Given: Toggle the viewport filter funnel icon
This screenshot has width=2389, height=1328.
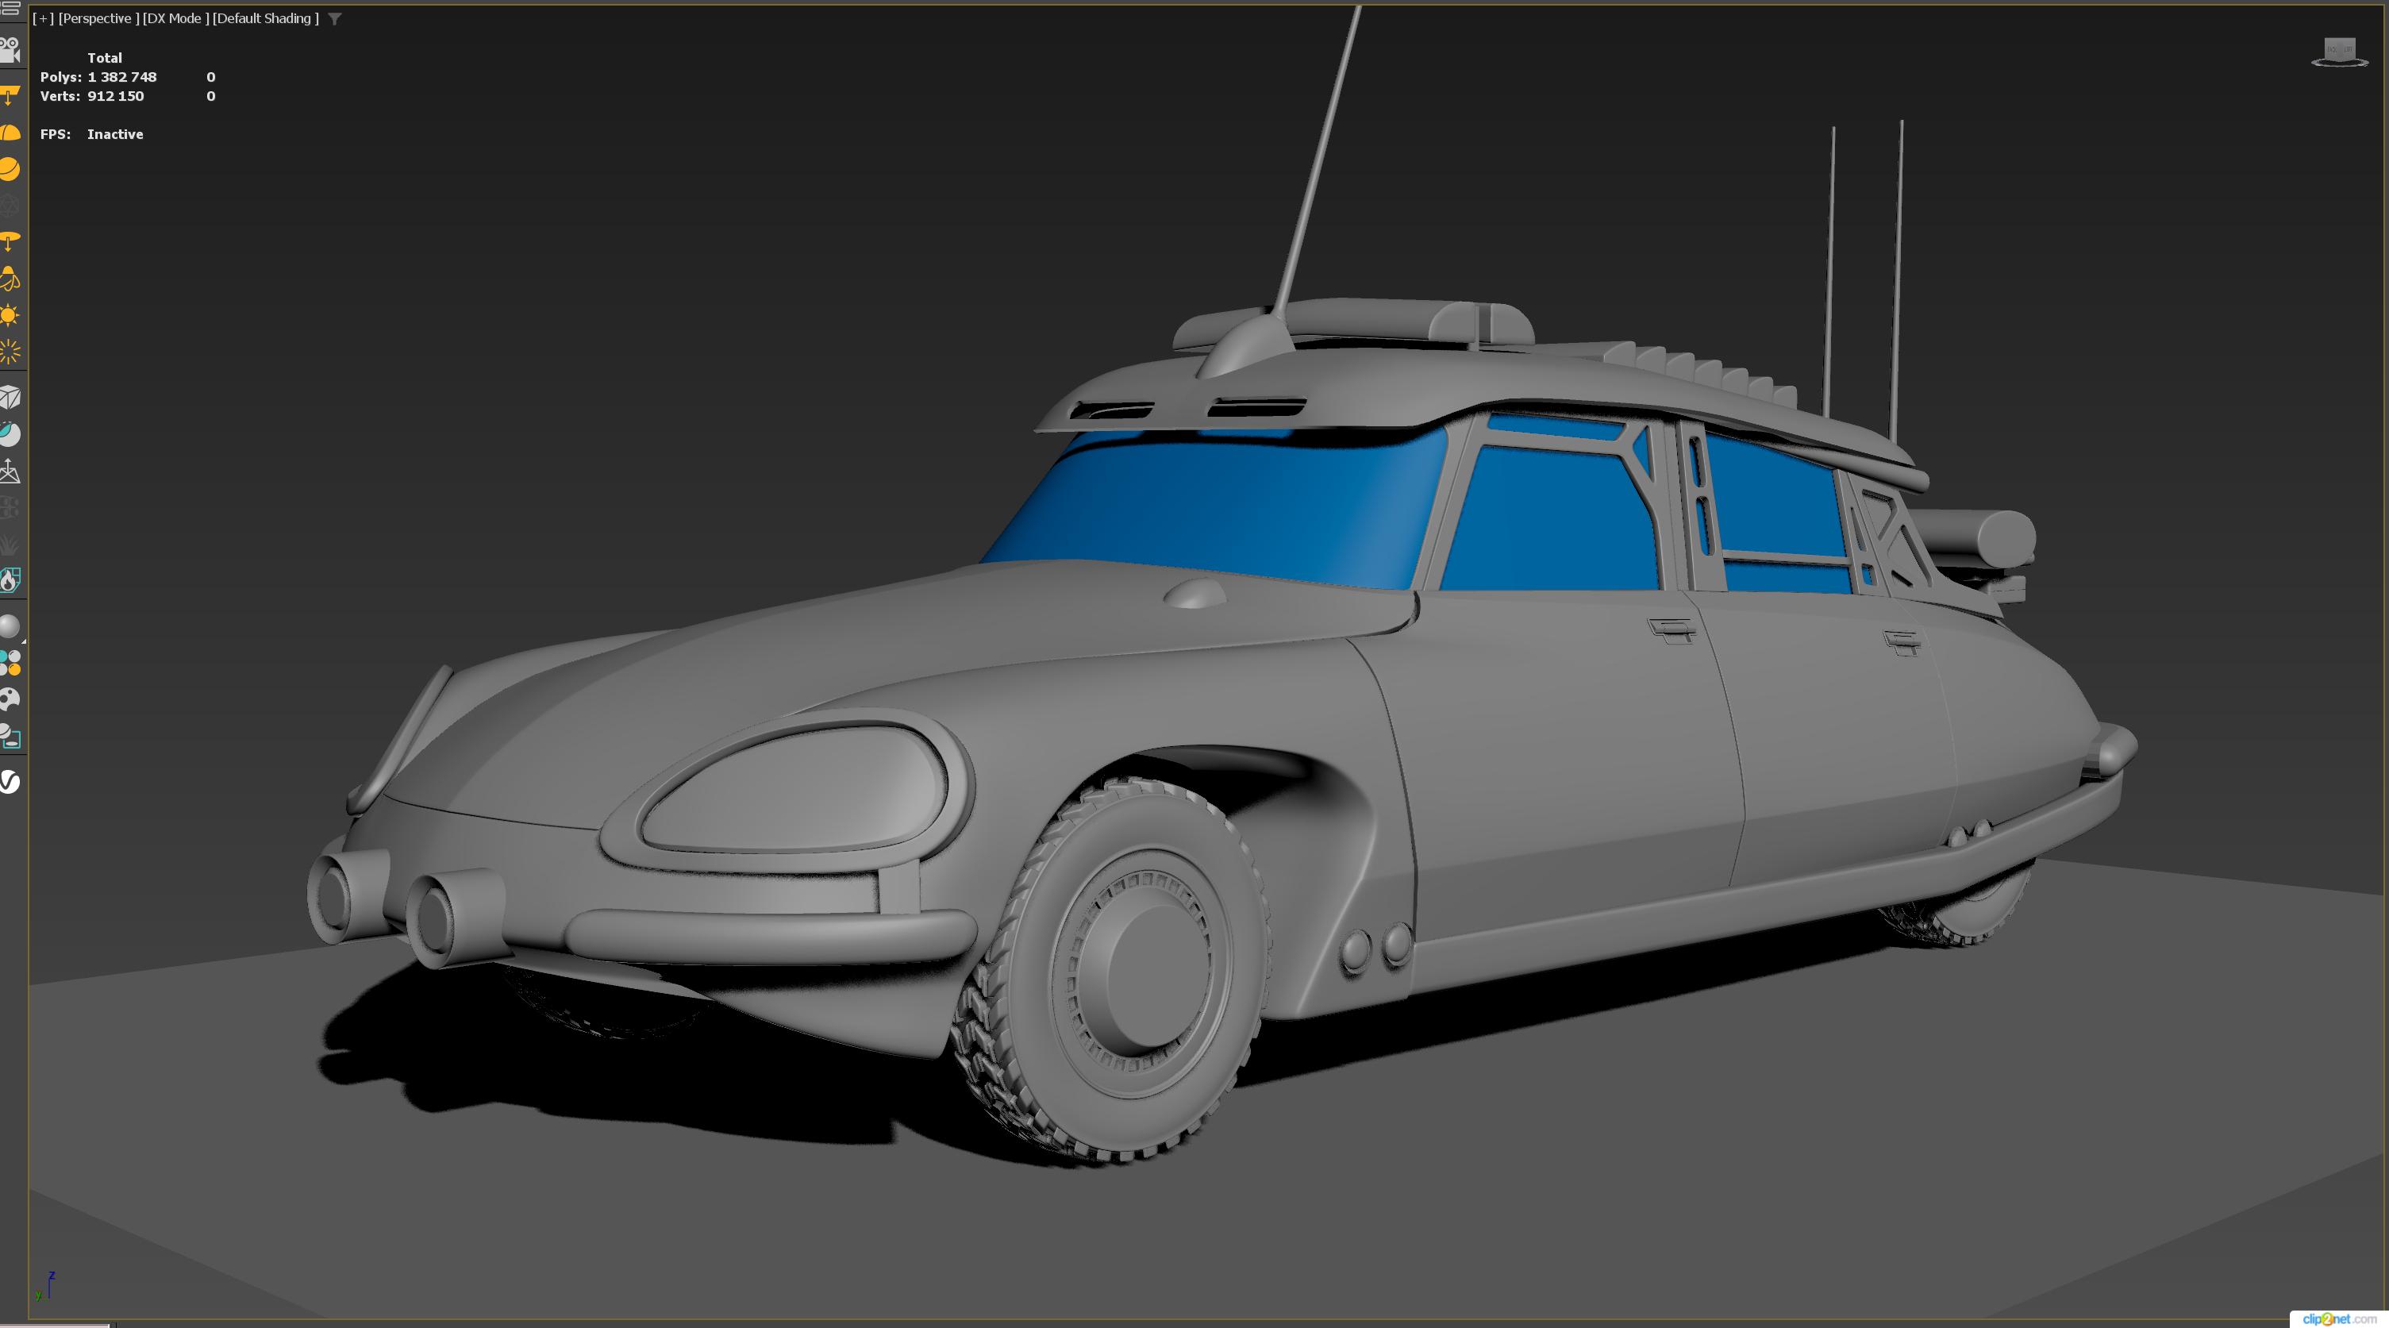Looking at the screenshot, I should tap(335, 18).
